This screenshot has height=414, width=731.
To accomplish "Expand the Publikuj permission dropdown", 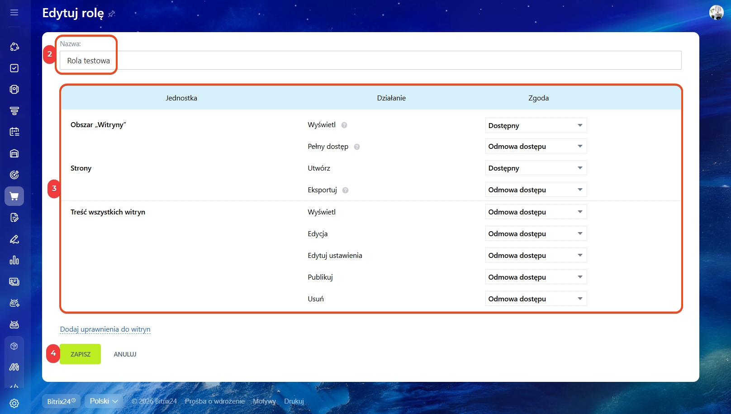I will click(536, 277).
